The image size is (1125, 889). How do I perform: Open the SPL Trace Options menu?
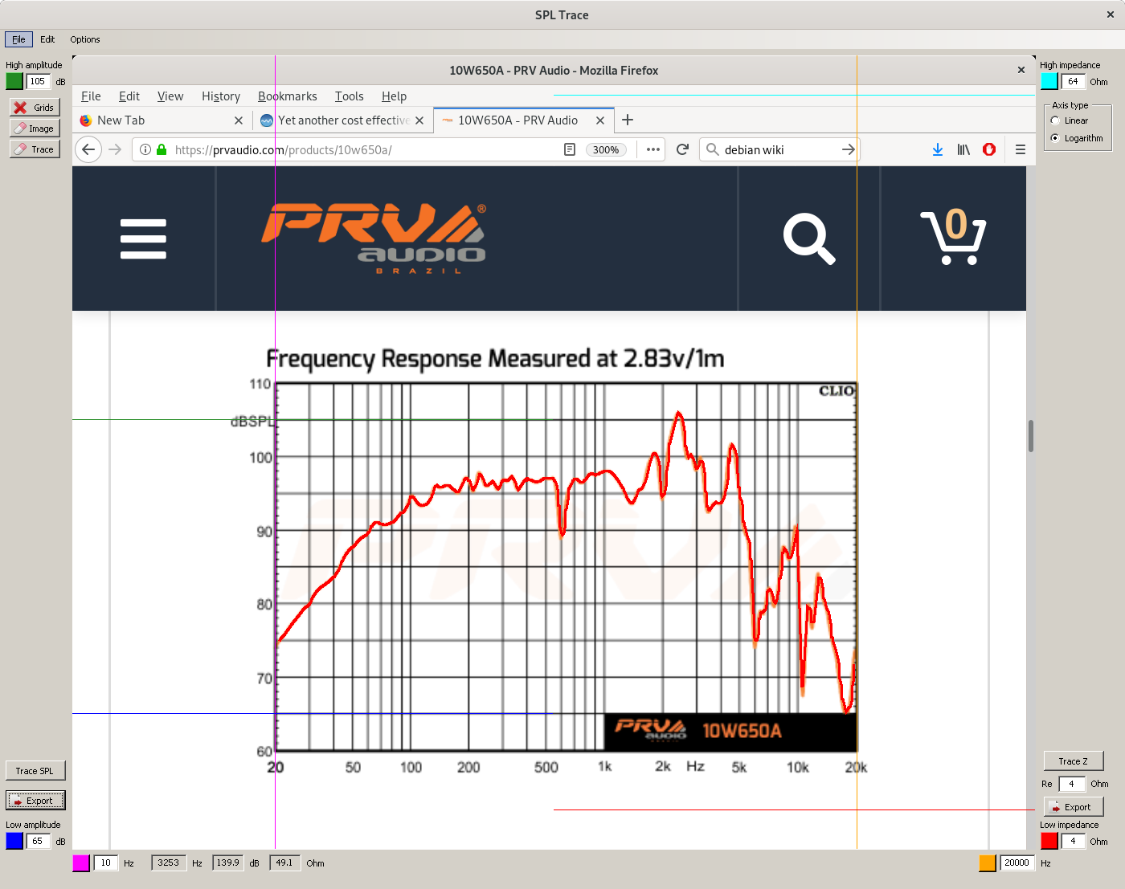pyautogui.click(x=85, y=39)
